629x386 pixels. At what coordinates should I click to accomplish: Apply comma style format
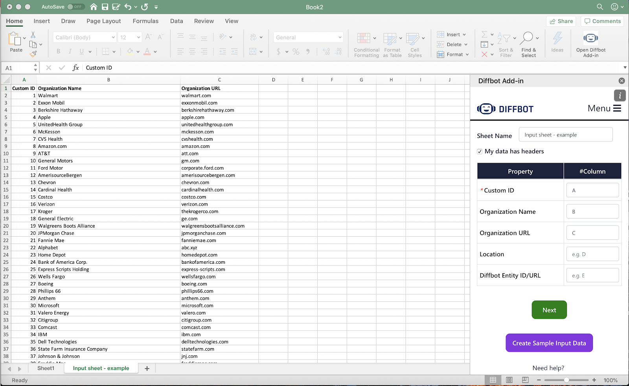(308, 51)
